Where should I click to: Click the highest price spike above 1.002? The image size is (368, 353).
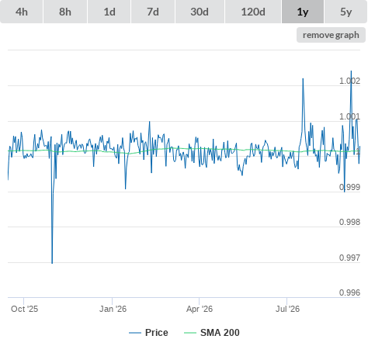click(x=351, y=71)
